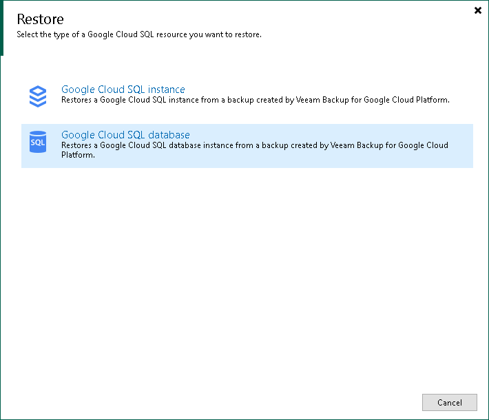Click blank space in highlighted database option row
The image size is (489, 420).
(x=344, y=158)
